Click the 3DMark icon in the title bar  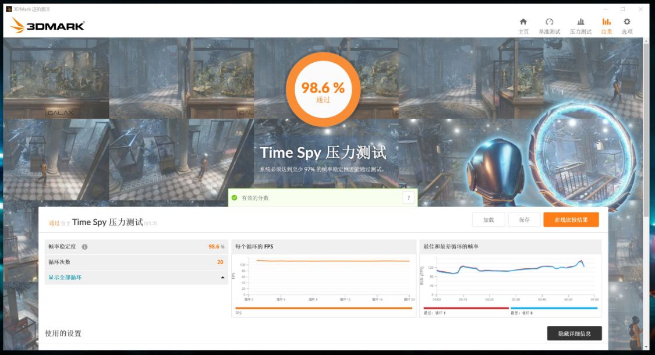click(x=8, y=9)
